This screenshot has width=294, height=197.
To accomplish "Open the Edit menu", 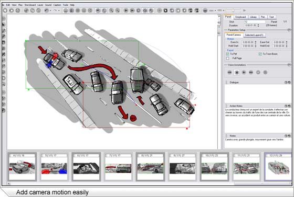I will coord(8,5).
